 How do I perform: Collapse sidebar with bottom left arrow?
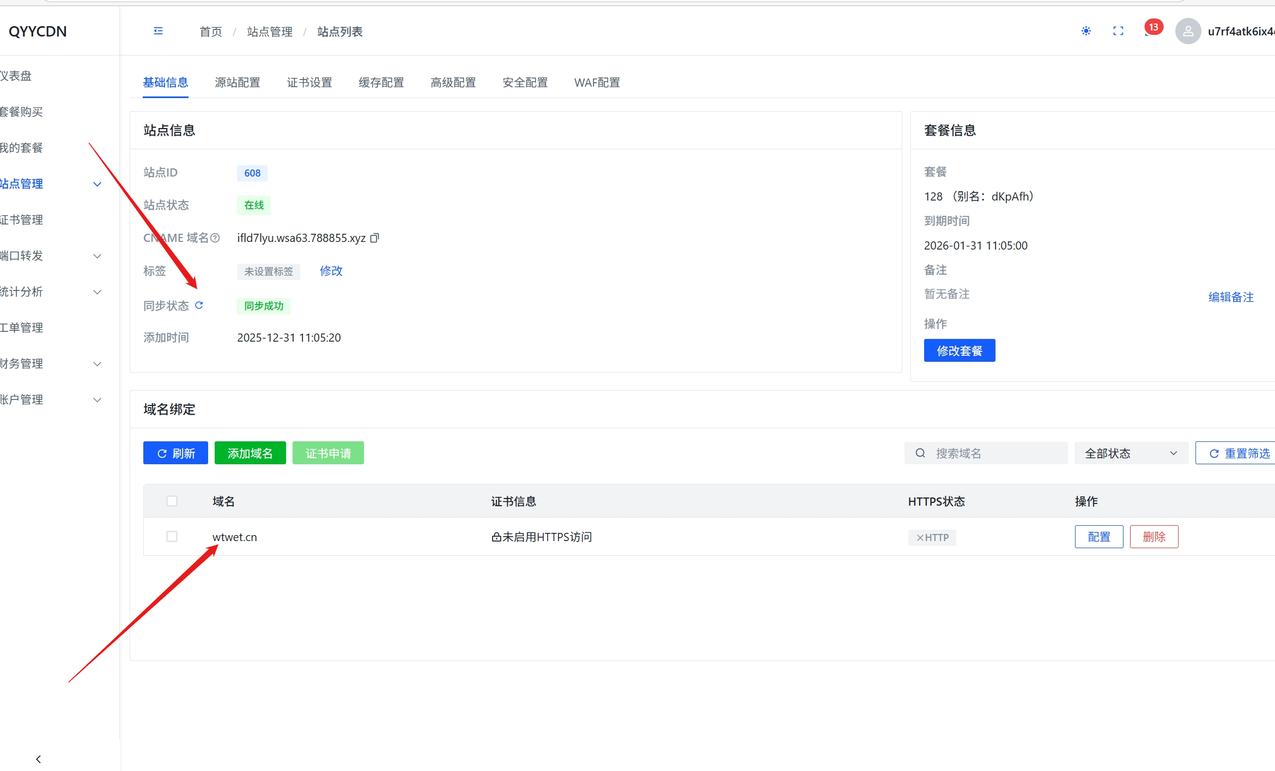click(x=38, y=758)
